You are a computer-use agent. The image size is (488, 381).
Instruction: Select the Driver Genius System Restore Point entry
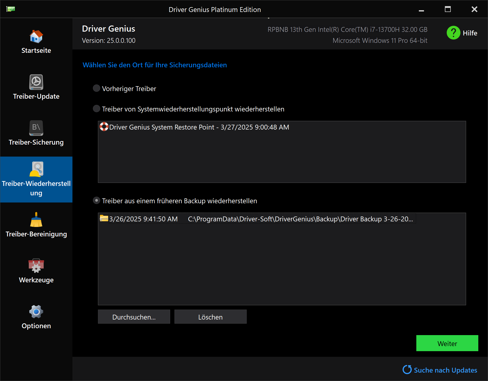(x=199, y=127)
